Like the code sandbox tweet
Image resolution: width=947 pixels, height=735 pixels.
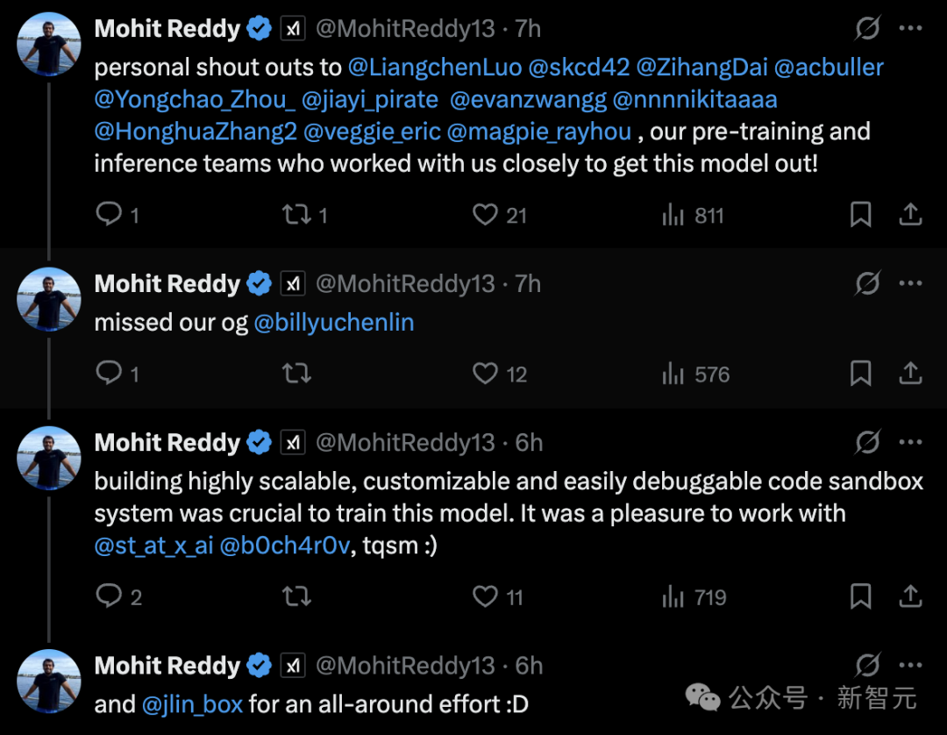(485, 597)
